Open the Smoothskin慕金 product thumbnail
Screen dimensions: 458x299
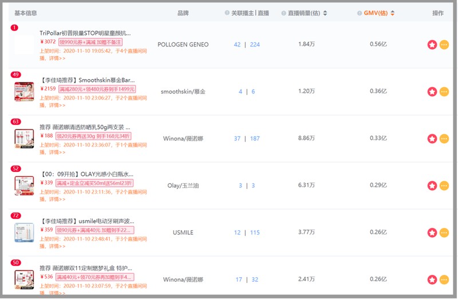tap(24, 92)
